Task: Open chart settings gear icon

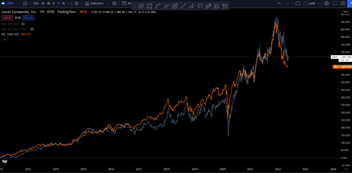Action: 327,4
